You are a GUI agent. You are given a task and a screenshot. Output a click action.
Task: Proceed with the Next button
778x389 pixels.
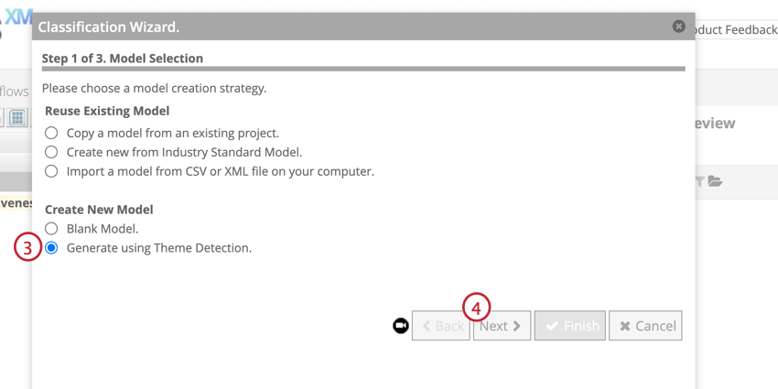coord(502,326)
